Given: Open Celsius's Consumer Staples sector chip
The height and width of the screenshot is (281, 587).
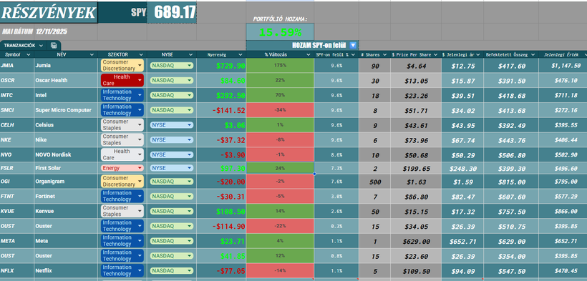Looking at the screenshot, I should click(x=122, y=124).
